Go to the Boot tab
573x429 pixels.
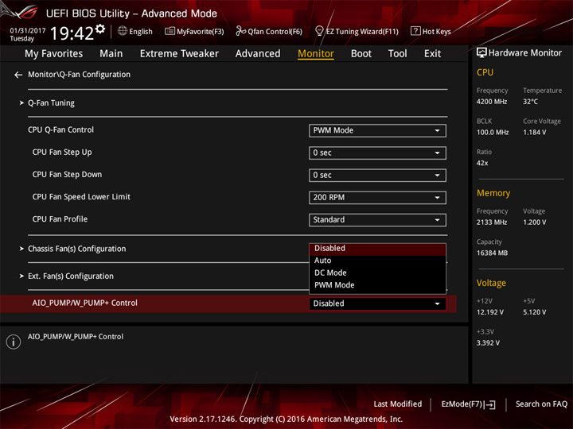pyautogui.click(x=361, y=54)
